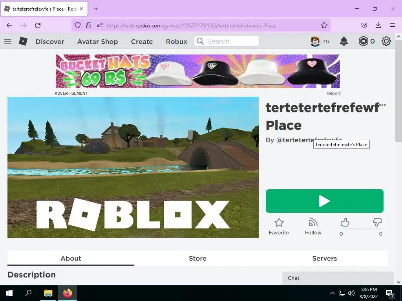402x301 pixels.
Task: Open the Firefox application menu
Action: click(393, 25)
